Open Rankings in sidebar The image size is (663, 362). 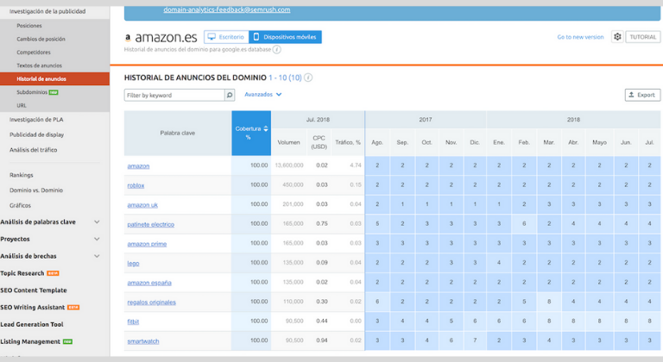click(21, 175)
